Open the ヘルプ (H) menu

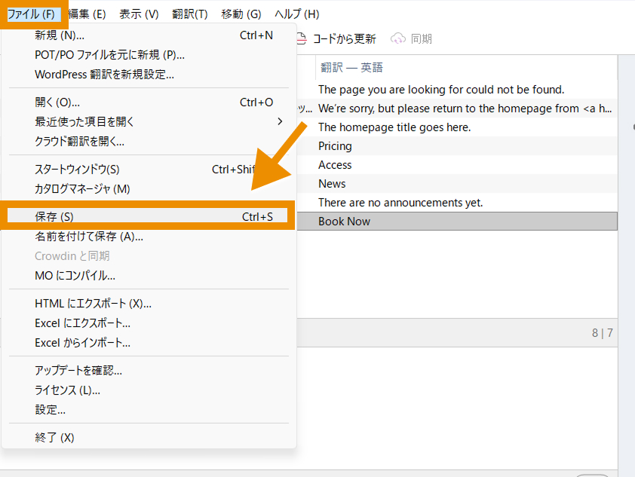click(296, 14)
